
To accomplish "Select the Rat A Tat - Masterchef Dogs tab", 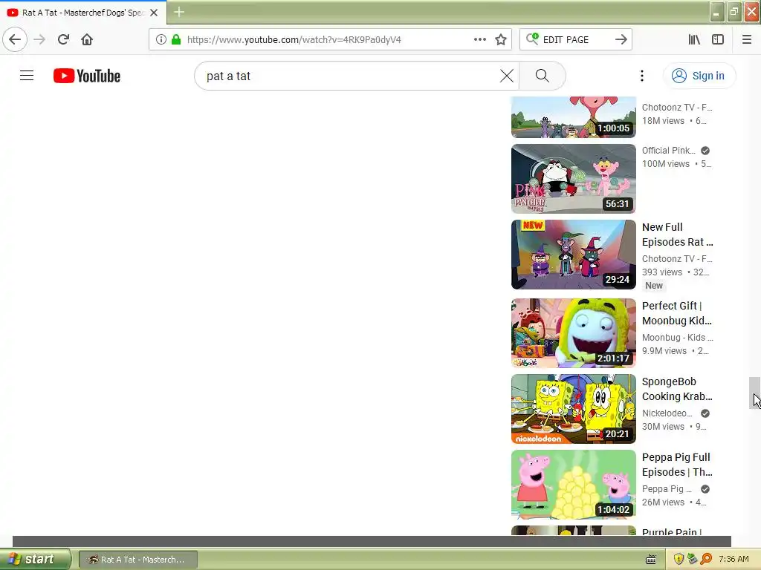I will [82, 13].
